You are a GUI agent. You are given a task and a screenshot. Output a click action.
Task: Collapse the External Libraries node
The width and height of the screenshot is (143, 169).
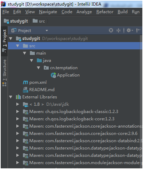[11, 97]
